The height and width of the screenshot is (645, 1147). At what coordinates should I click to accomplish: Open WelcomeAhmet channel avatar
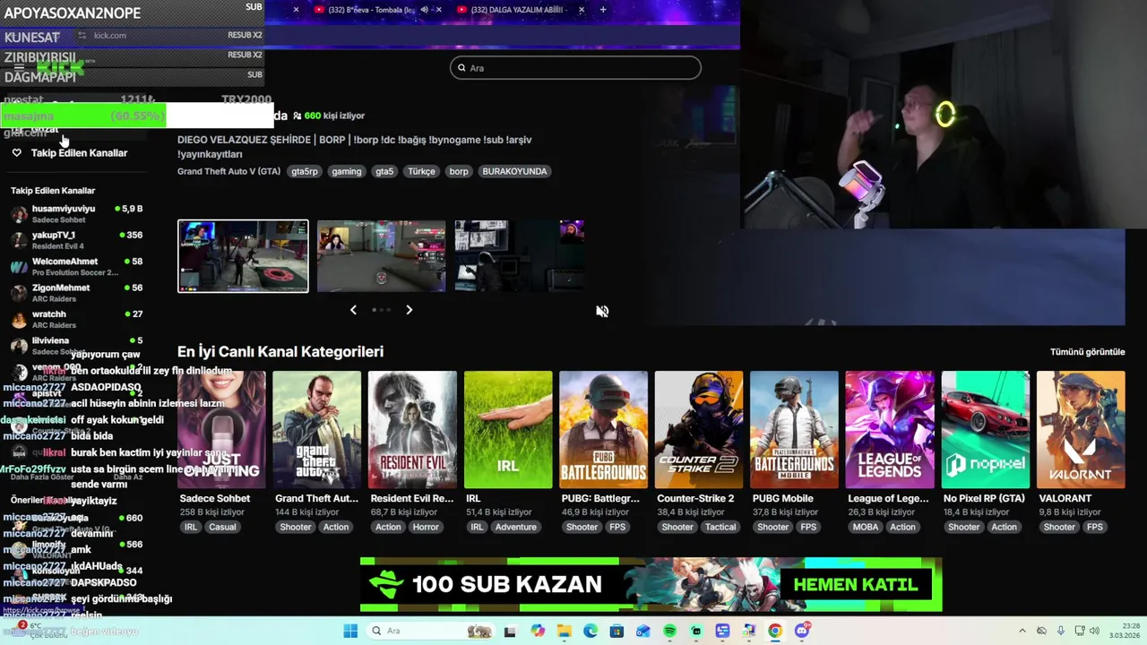(x=19, y=267)
